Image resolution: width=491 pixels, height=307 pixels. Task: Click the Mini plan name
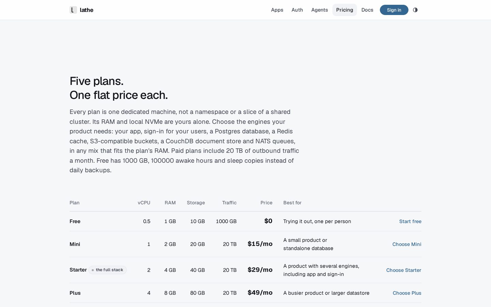(75, 244)
